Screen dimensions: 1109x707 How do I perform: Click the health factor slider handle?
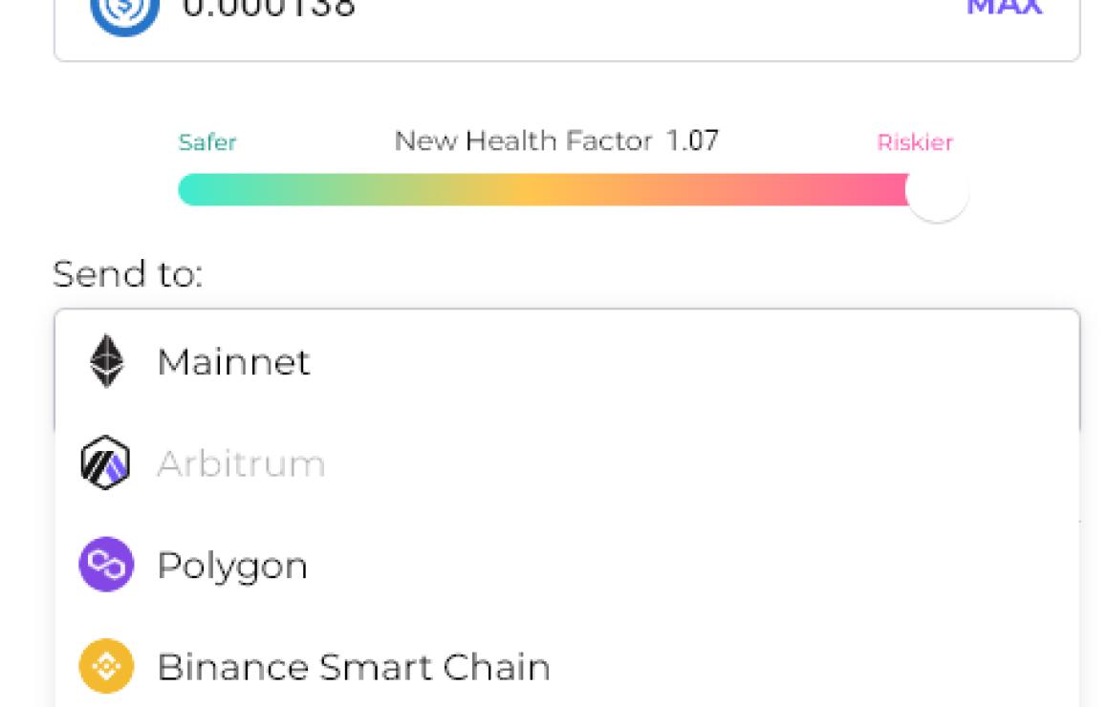point(937,190)
